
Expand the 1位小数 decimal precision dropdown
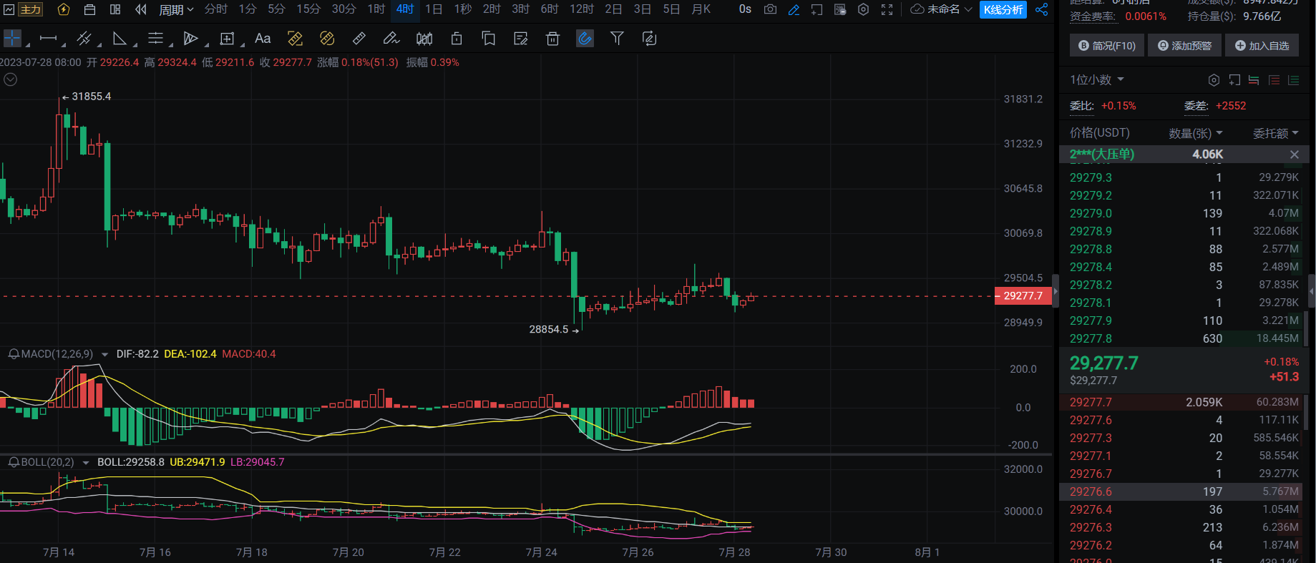coord(1096,79)
